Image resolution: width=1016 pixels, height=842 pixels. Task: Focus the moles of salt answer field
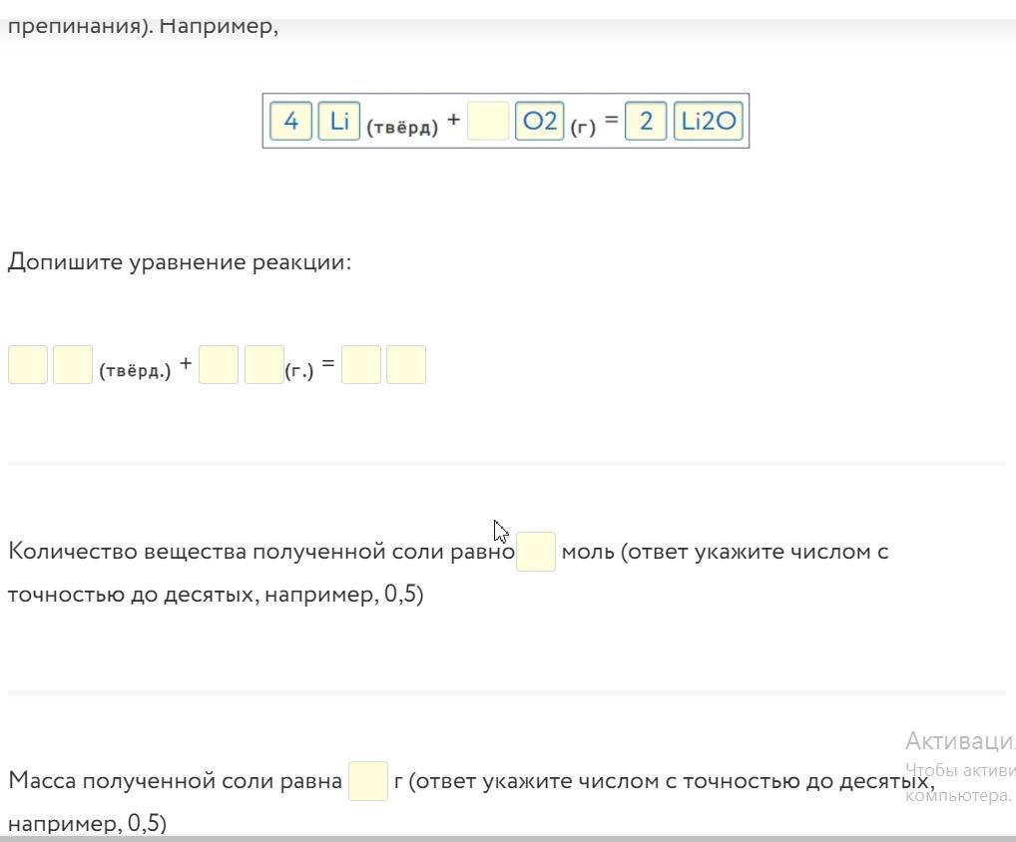[x=536, y=552]
